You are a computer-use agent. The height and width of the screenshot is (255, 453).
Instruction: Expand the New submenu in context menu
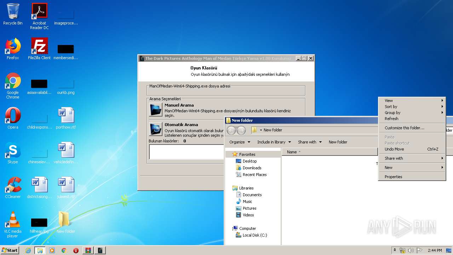click(412, 168)
